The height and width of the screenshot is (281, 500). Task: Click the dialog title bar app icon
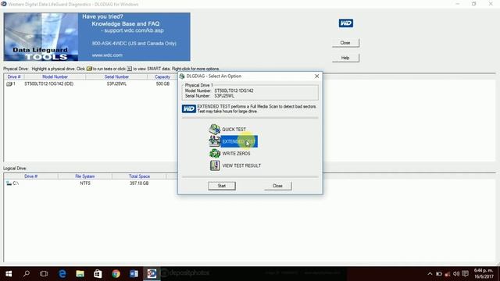point(182,76)
